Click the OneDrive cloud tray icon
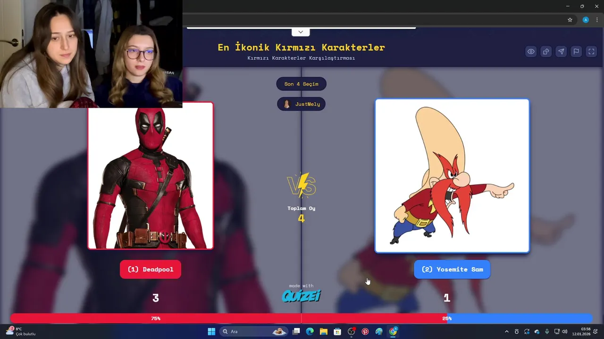This screenshot has width=604, height=339. tap(537, 331)
